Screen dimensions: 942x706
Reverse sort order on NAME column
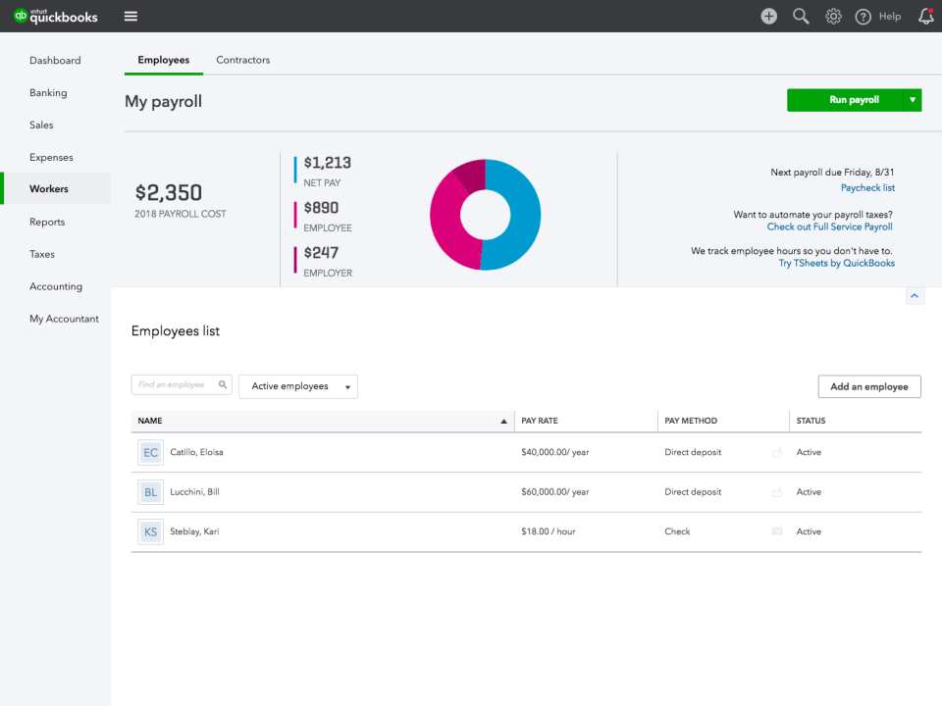[x=503, y=420]
